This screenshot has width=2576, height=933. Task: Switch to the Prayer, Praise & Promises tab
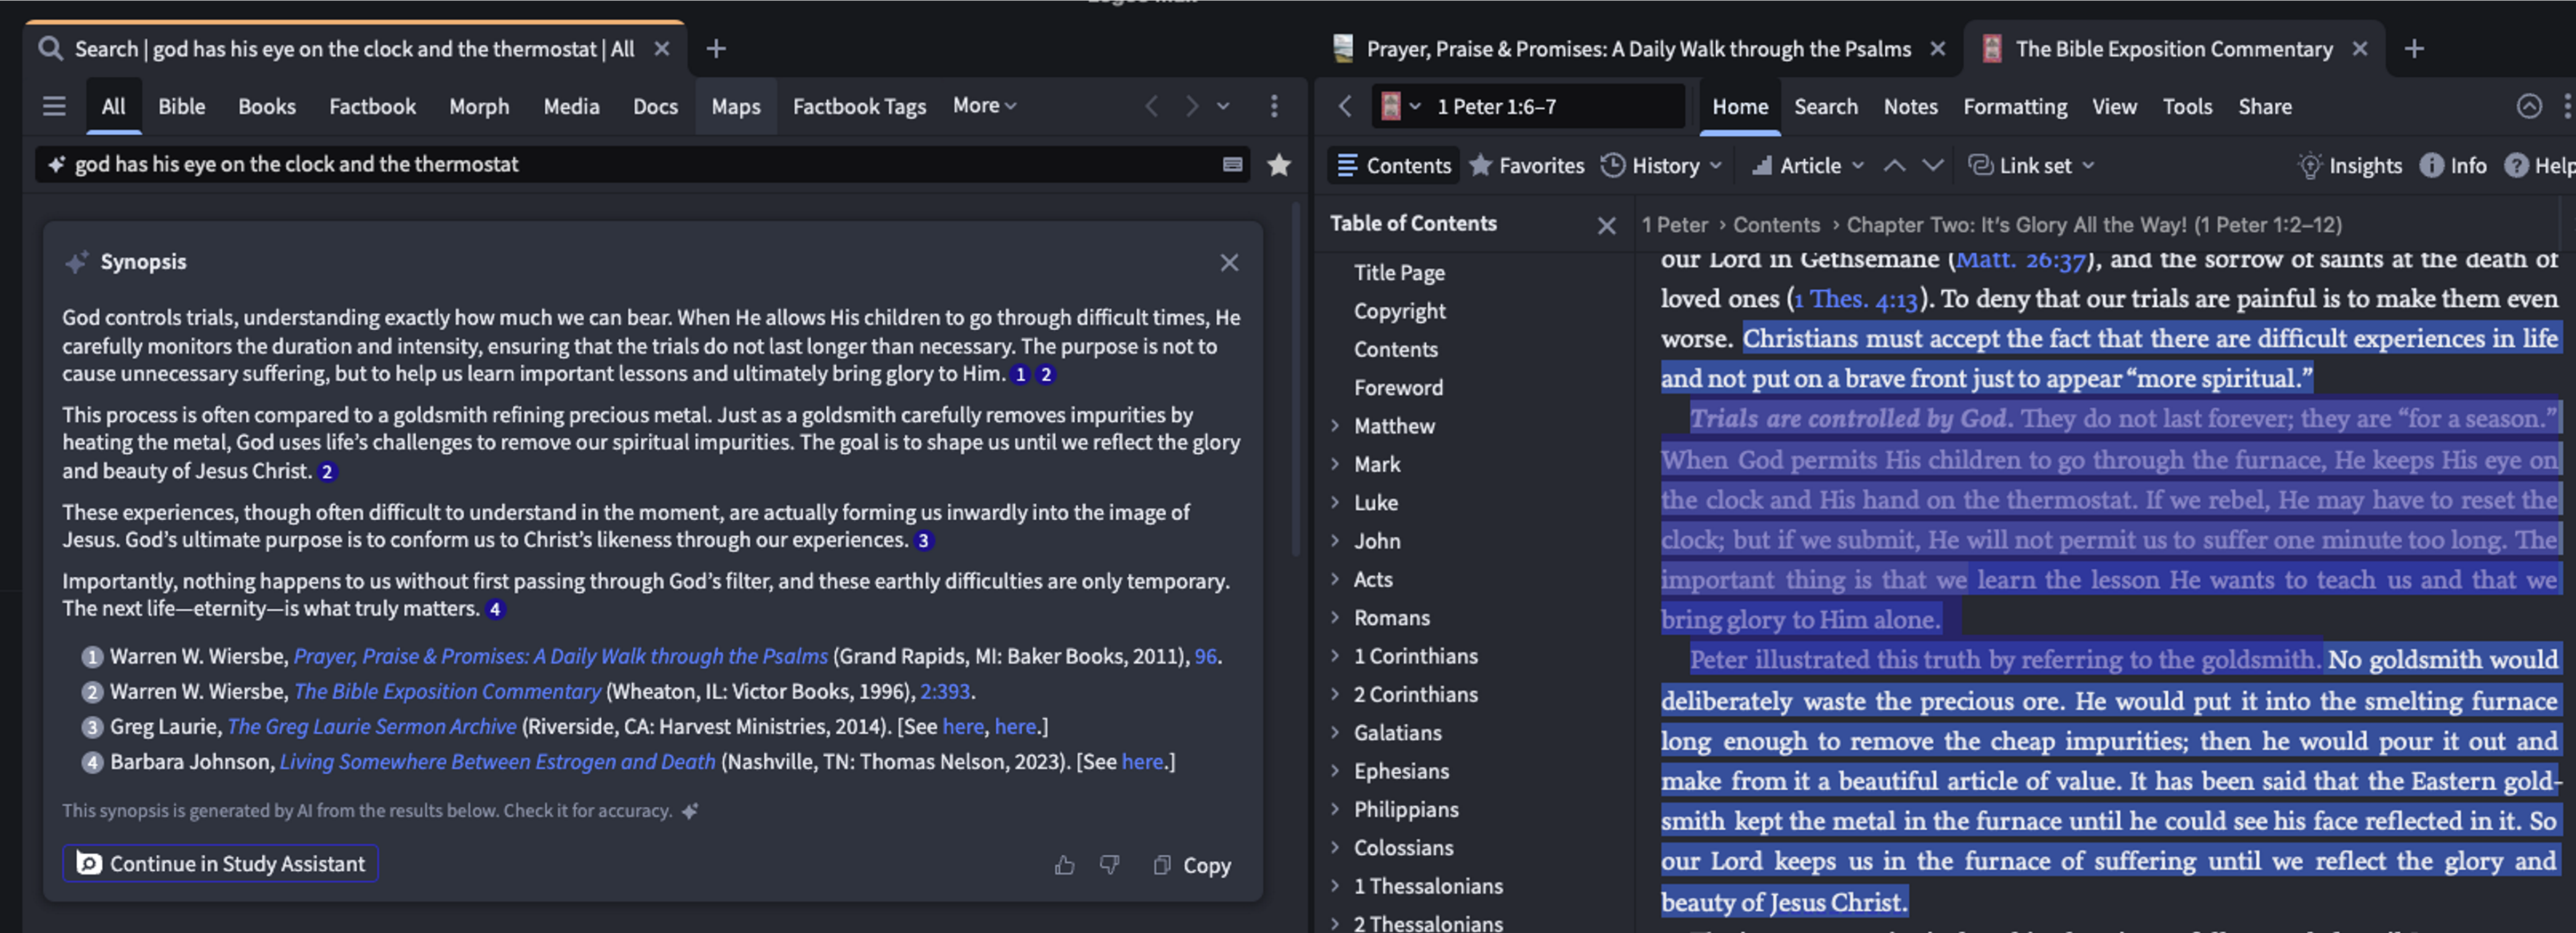pos(1637,49)
